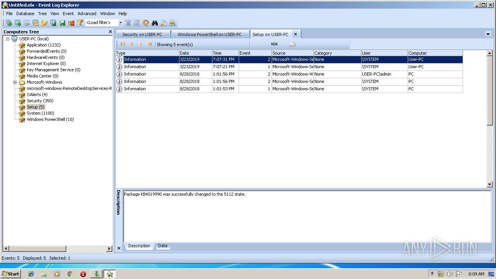
Task: Sort events by User column header
Action: (x=384, y=53)
